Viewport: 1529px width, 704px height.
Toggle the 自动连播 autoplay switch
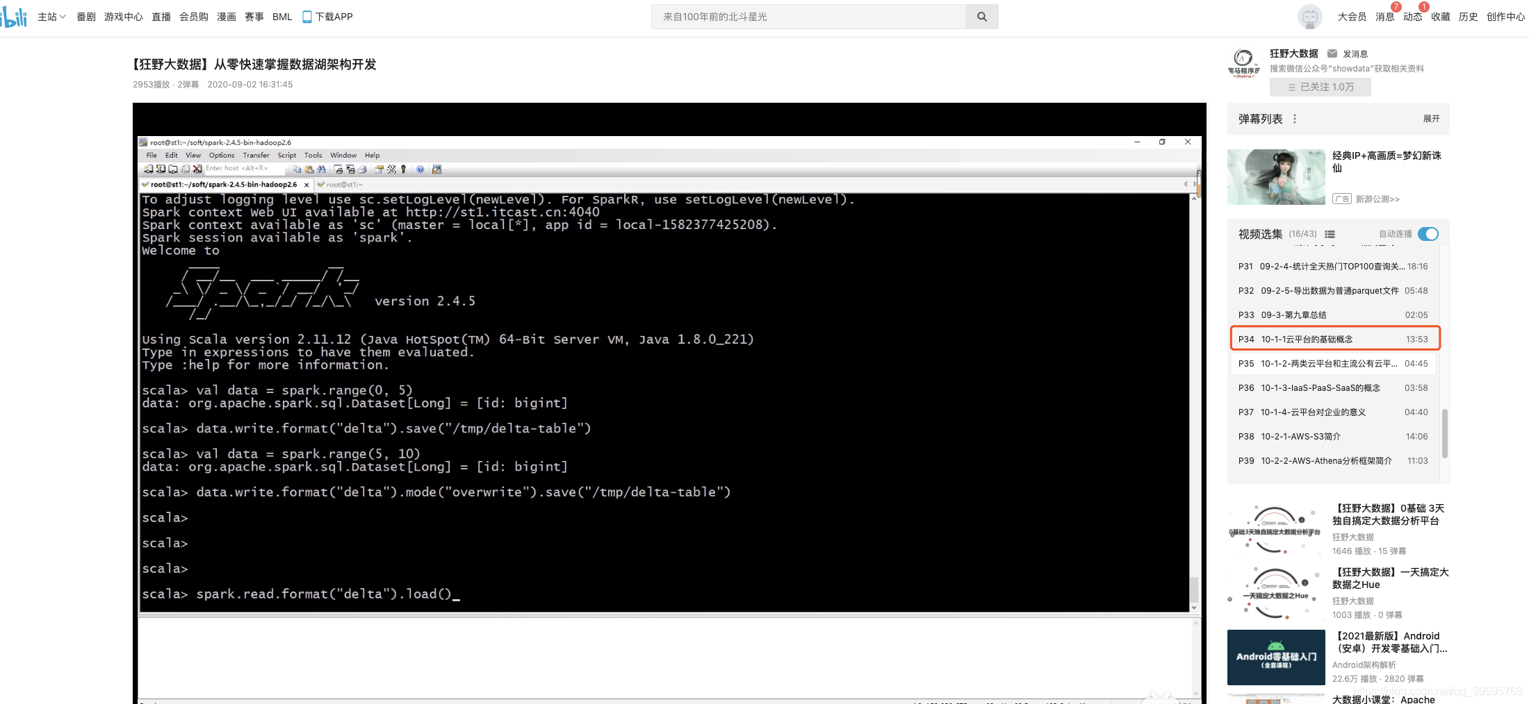pos(1428,234)
